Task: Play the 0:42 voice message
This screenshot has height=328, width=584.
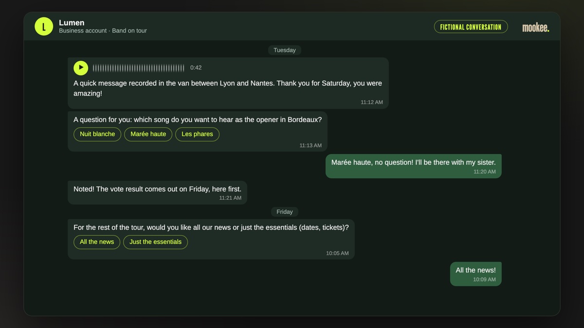Action: 81,68
